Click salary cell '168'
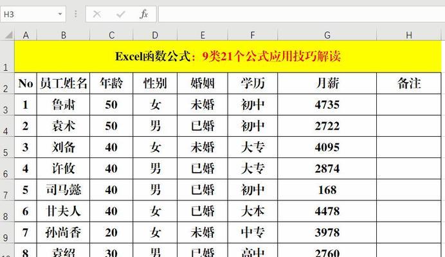This screenshot has height=257, width=445. pyautogui.click(x=327, y=190)
